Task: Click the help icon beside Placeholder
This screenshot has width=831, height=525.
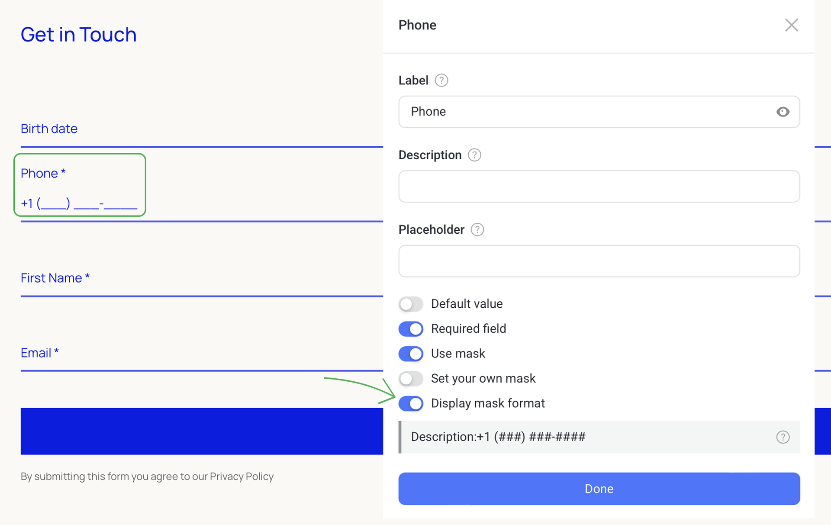Action: pyautogui.click(x=477, y=229)
